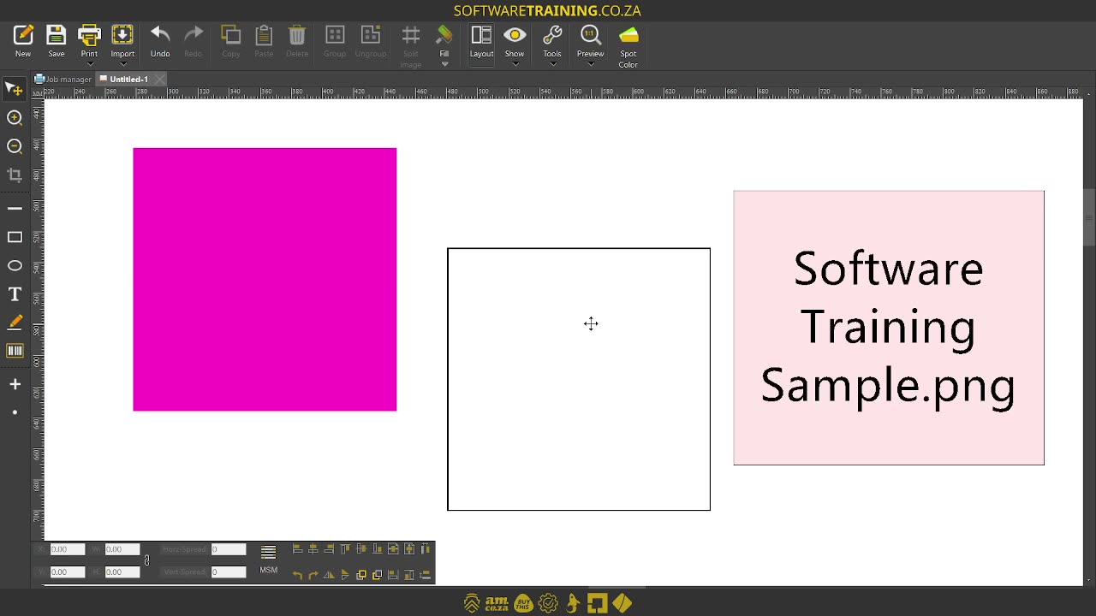Rotate object clockwise
This screenshot has width=1096, height=616.
click(313, 575)
